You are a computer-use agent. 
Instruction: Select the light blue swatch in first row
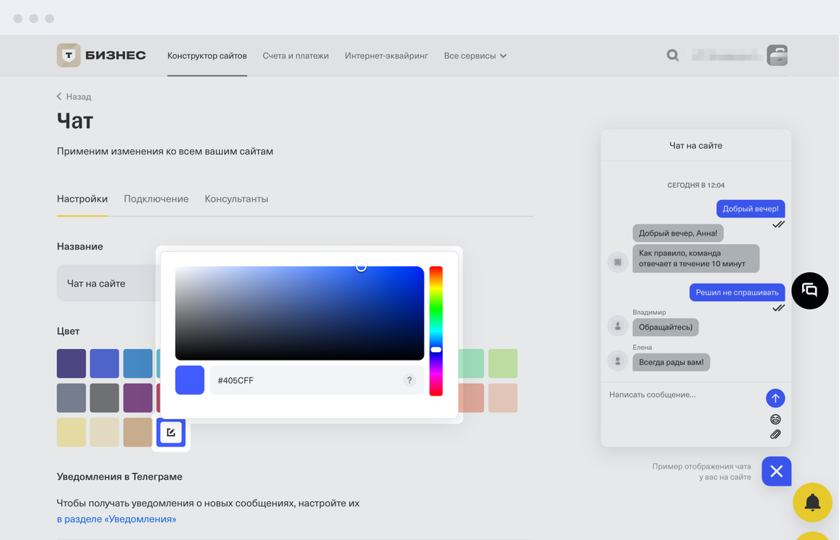click(x=138, y=364)
